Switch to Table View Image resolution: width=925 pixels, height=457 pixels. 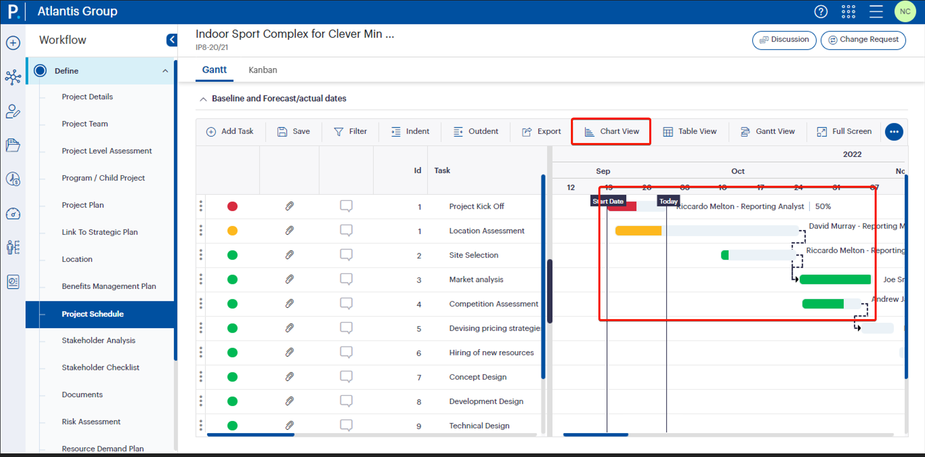(x=690, y=131)
